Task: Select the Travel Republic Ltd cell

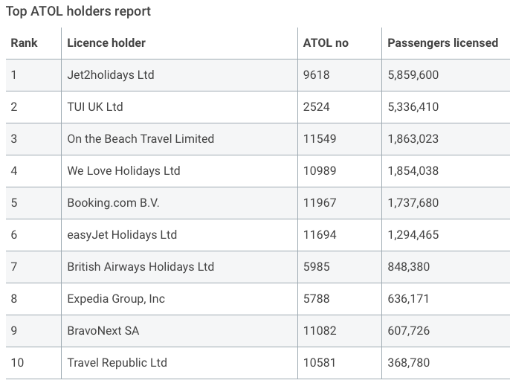Action: point(117,363)
